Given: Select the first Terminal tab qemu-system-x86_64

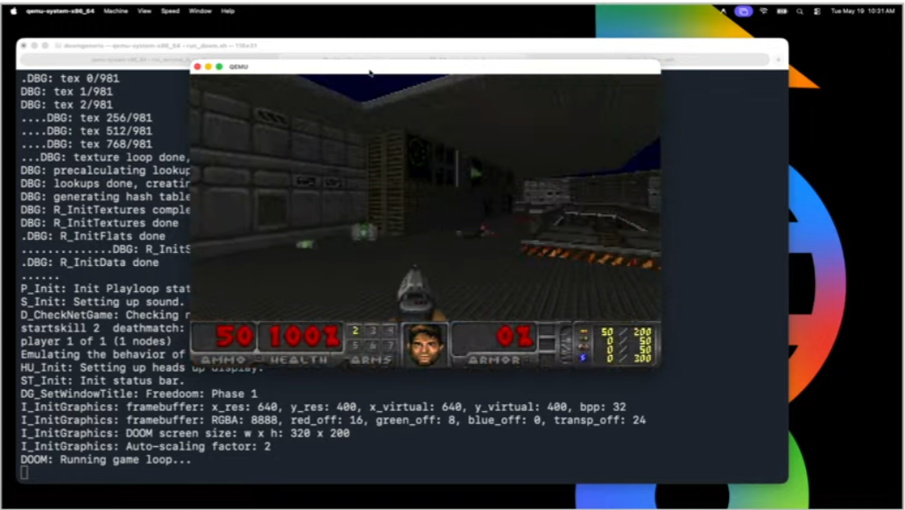Looking at the screenshot, I should tap(148, 59).
